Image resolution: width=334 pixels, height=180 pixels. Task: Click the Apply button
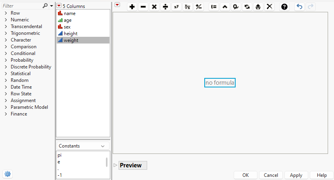(x=296, y=175)
